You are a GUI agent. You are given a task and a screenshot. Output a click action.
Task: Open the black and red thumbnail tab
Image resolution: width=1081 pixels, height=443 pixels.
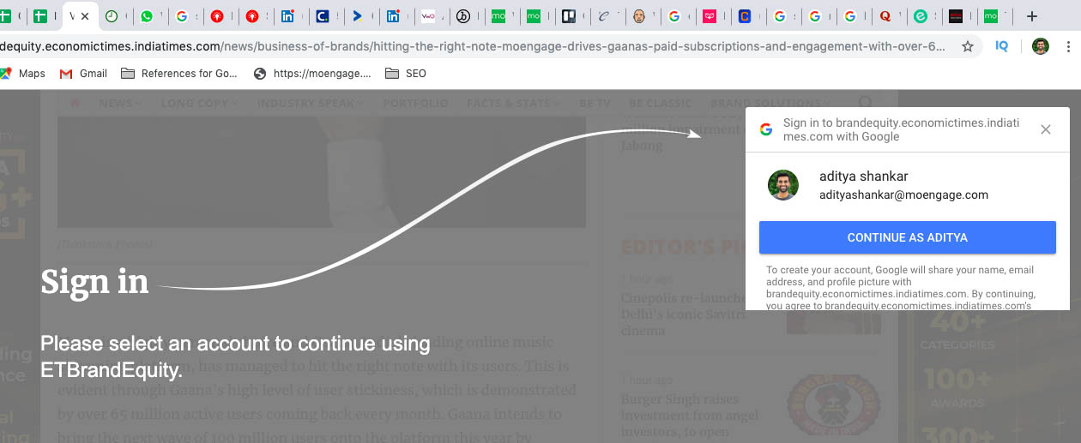pyautogui.click(x=956, y=16)
